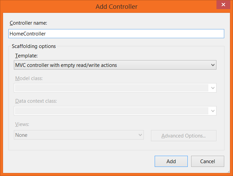Close the Add Controller dialog with X
The image size is (233, 176).
(x=223, y=5)
